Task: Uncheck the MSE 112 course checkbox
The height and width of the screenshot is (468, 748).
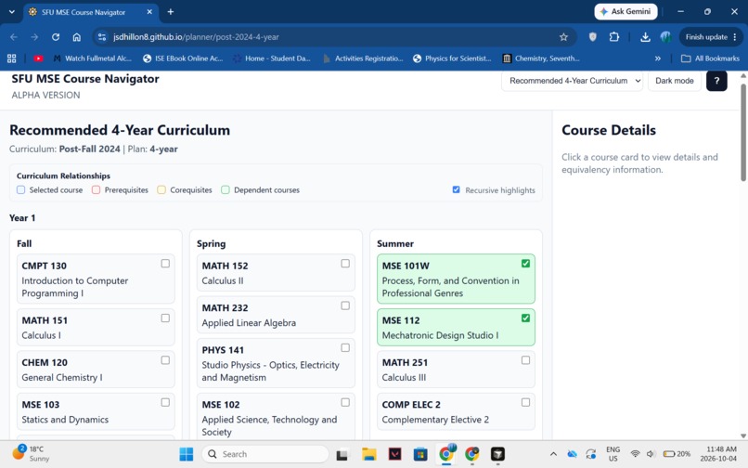Action: point(525,318)
